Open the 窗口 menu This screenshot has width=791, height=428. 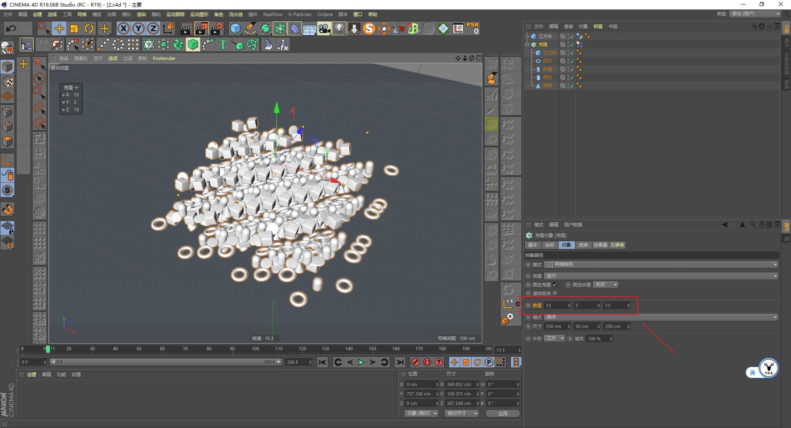358,14
